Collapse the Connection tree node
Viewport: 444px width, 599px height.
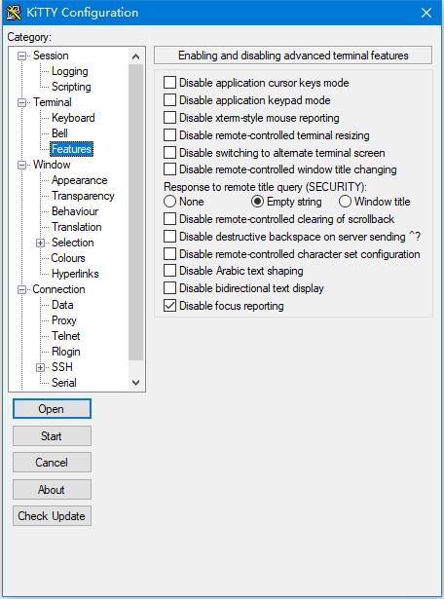tap(22, 289)
